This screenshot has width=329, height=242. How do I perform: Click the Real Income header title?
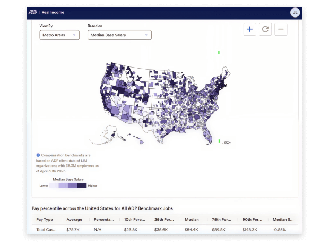click(x=53, y=12)
